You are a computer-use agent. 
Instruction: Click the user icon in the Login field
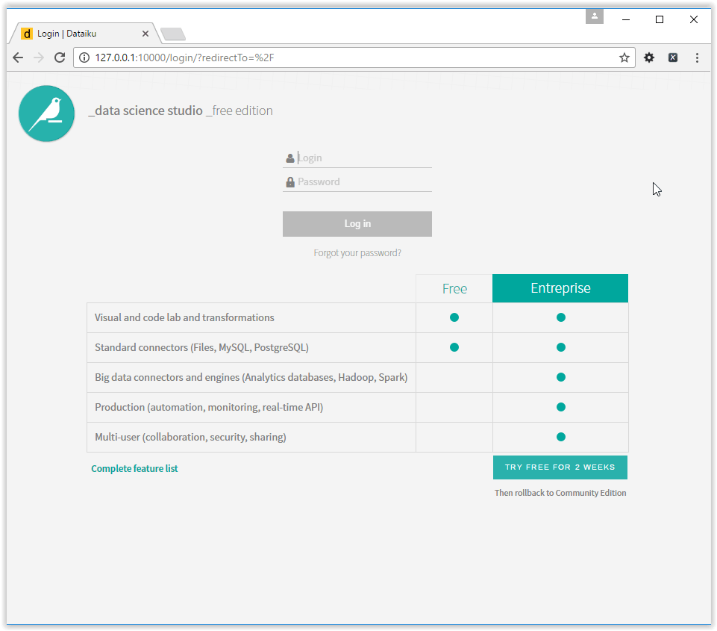point(290,158)
